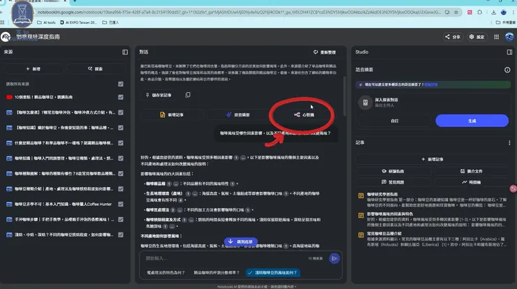This screenshot has height=289, width=517.
Task: Uncheck the 什麼是精品咖啡 source checkbox
Action: pyautogui.click(x=121, y=143)
